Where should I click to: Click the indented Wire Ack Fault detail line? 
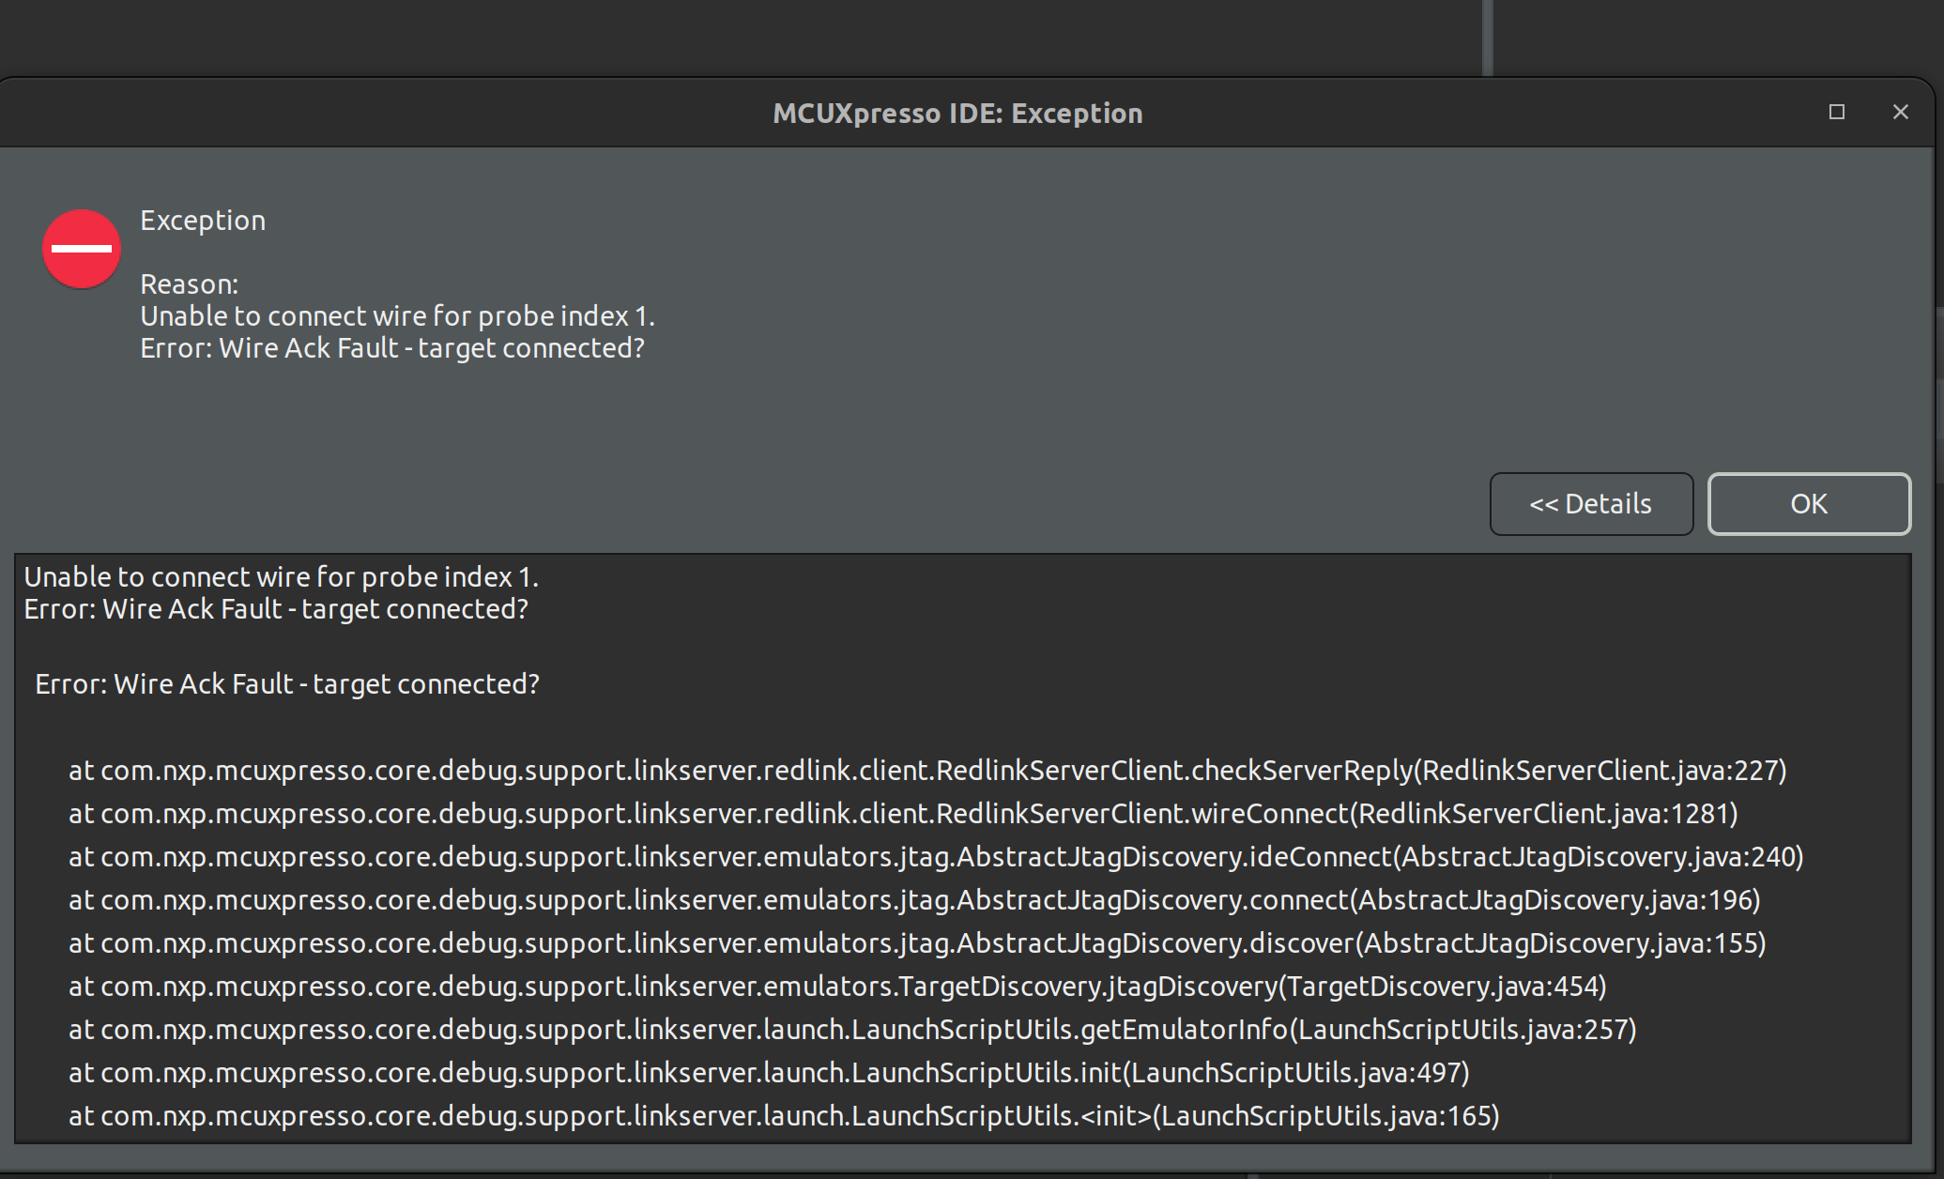287,684
